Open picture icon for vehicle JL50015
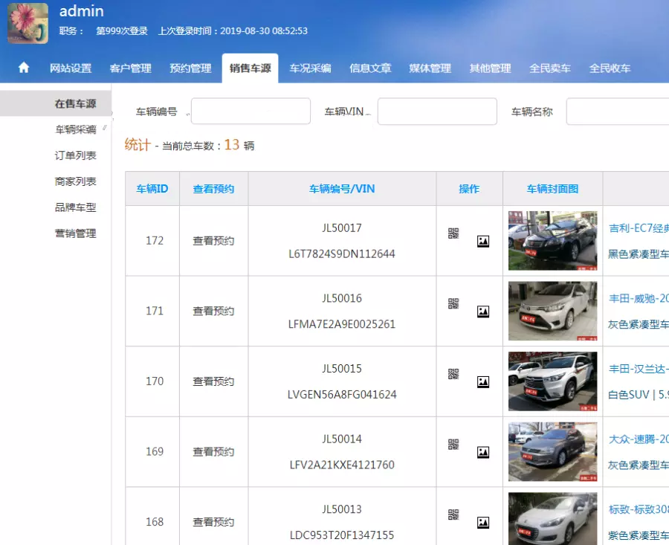 483,382
